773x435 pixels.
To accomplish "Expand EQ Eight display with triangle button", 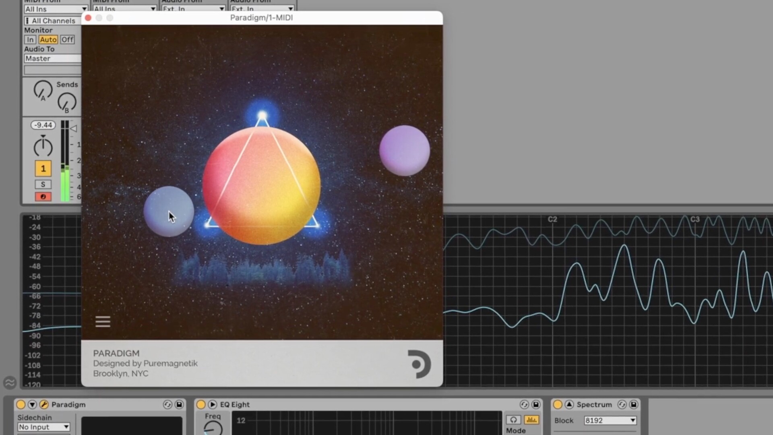I will (x=213, y=404).
